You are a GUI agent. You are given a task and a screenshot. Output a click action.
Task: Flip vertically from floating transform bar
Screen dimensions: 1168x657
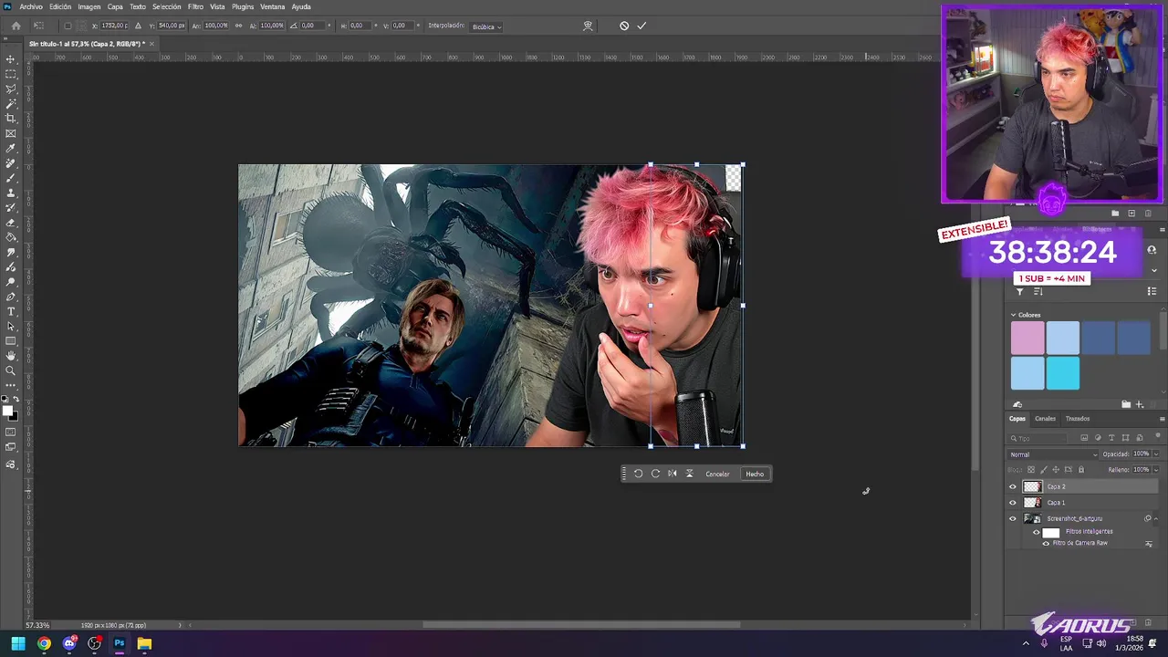coord(689,474)
